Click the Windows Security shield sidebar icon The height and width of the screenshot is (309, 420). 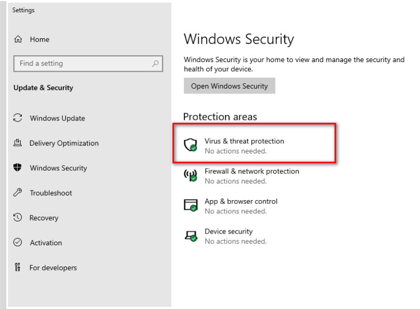click(x=18, y=168)
